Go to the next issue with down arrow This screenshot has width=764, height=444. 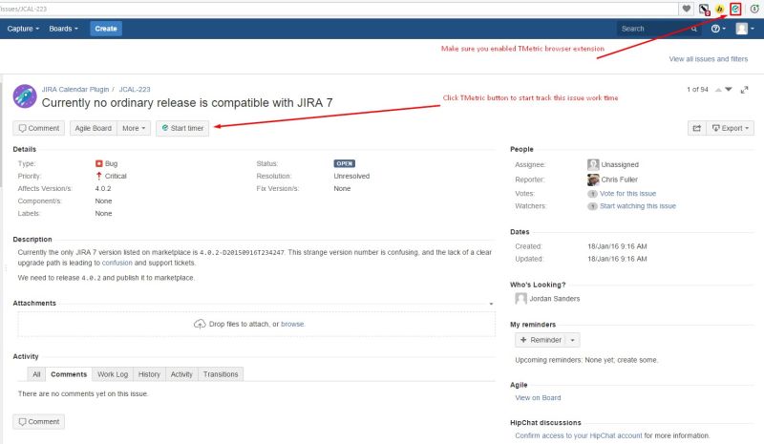coord(729,89)
